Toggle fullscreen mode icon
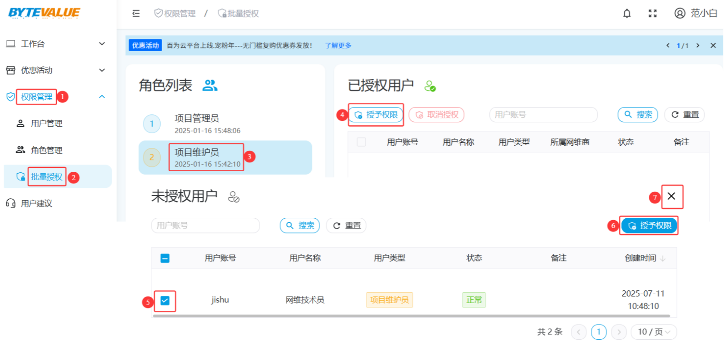The width and height of the screenshot is (725, 343). [x=653, y=13]
